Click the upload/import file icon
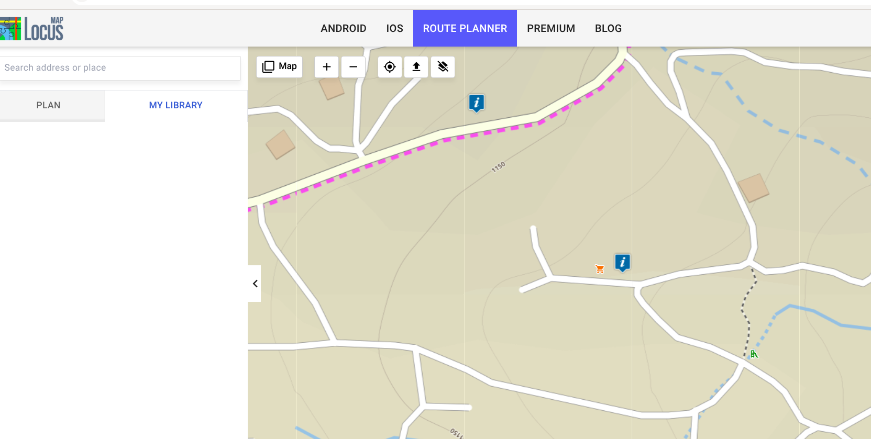The width and height of the screenshot is (871, 439). [416, 67]
